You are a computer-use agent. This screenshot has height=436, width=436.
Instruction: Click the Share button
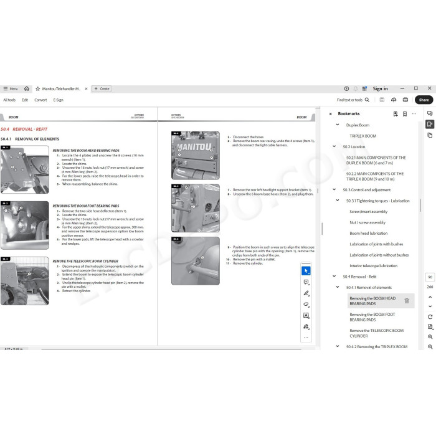(x=424, y=100)
